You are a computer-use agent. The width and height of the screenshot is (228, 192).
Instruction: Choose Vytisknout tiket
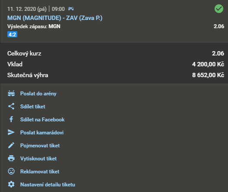tap(39, 158)
